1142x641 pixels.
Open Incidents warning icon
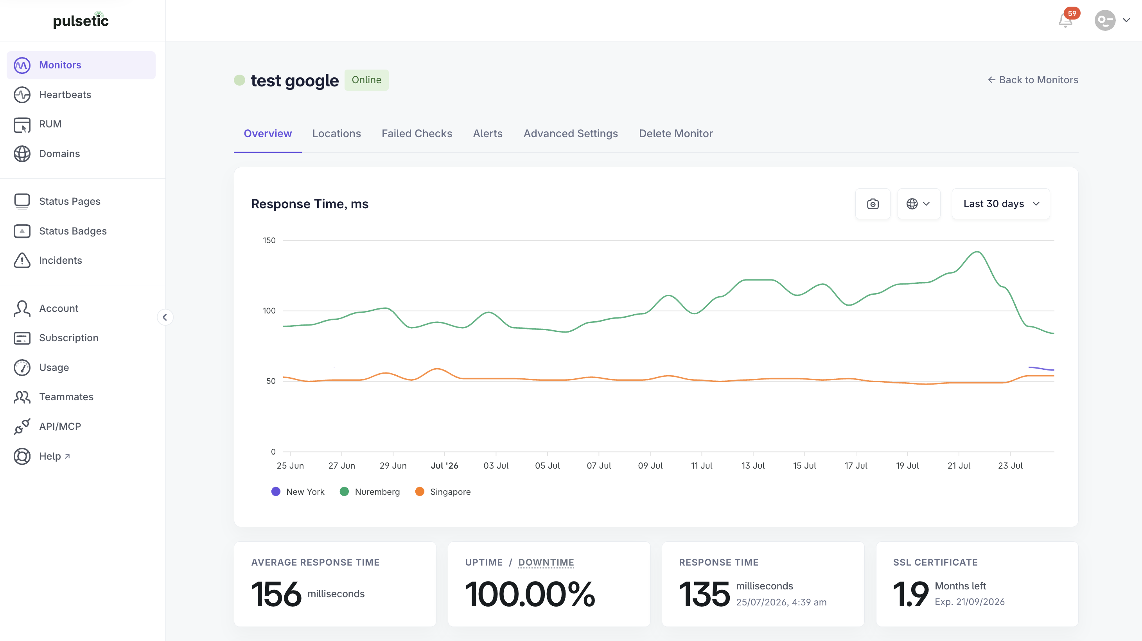[x=22, y=260]
